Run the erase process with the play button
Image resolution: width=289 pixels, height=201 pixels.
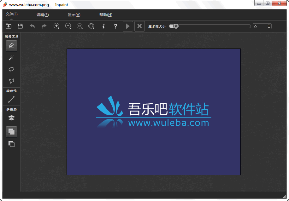[128, 26]
